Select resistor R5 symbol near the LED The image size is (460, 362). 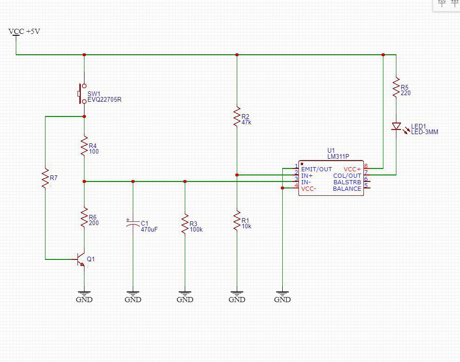[396, 88]
